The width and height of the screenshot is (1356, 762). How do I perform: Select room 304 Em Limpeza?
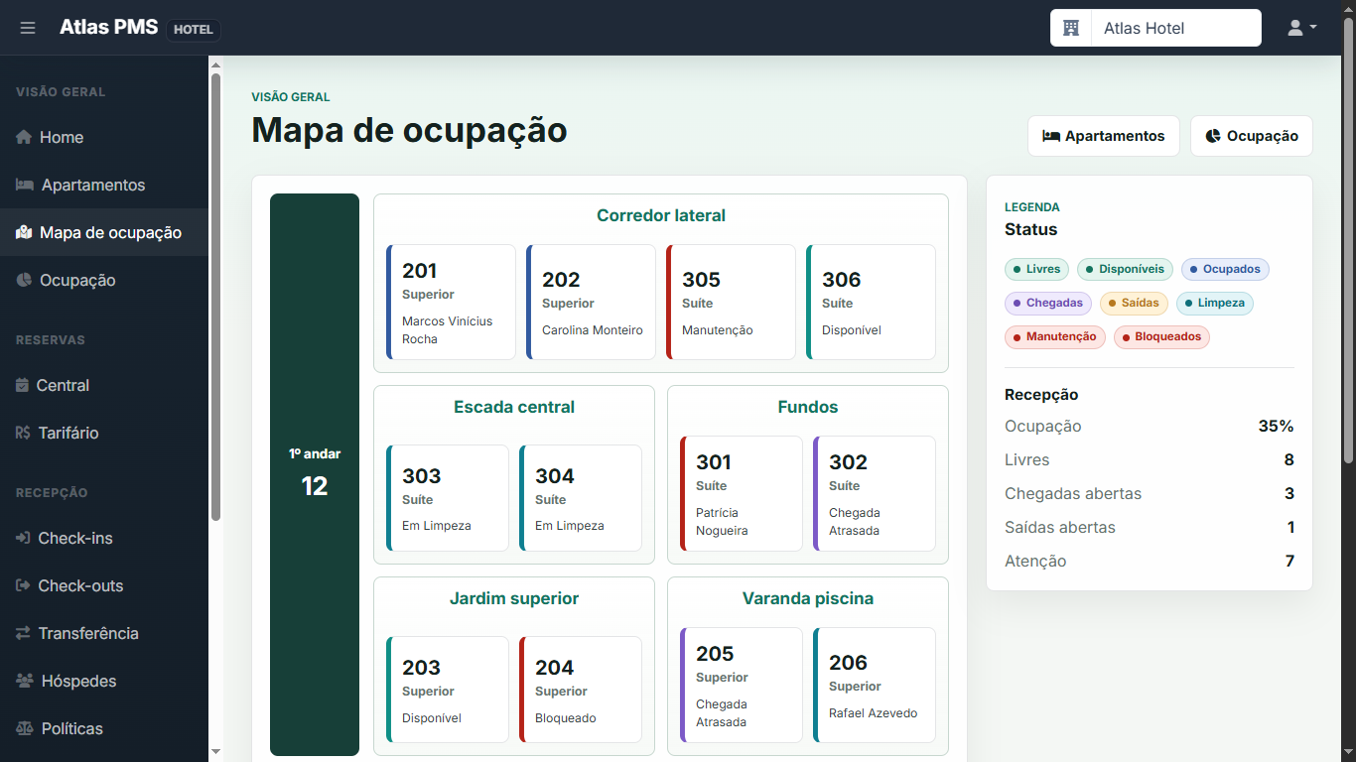[x=581, y=498]
